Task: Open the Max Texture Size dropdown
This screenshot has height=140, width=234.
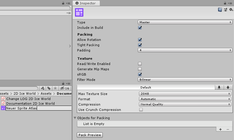Action: point(185,94)
